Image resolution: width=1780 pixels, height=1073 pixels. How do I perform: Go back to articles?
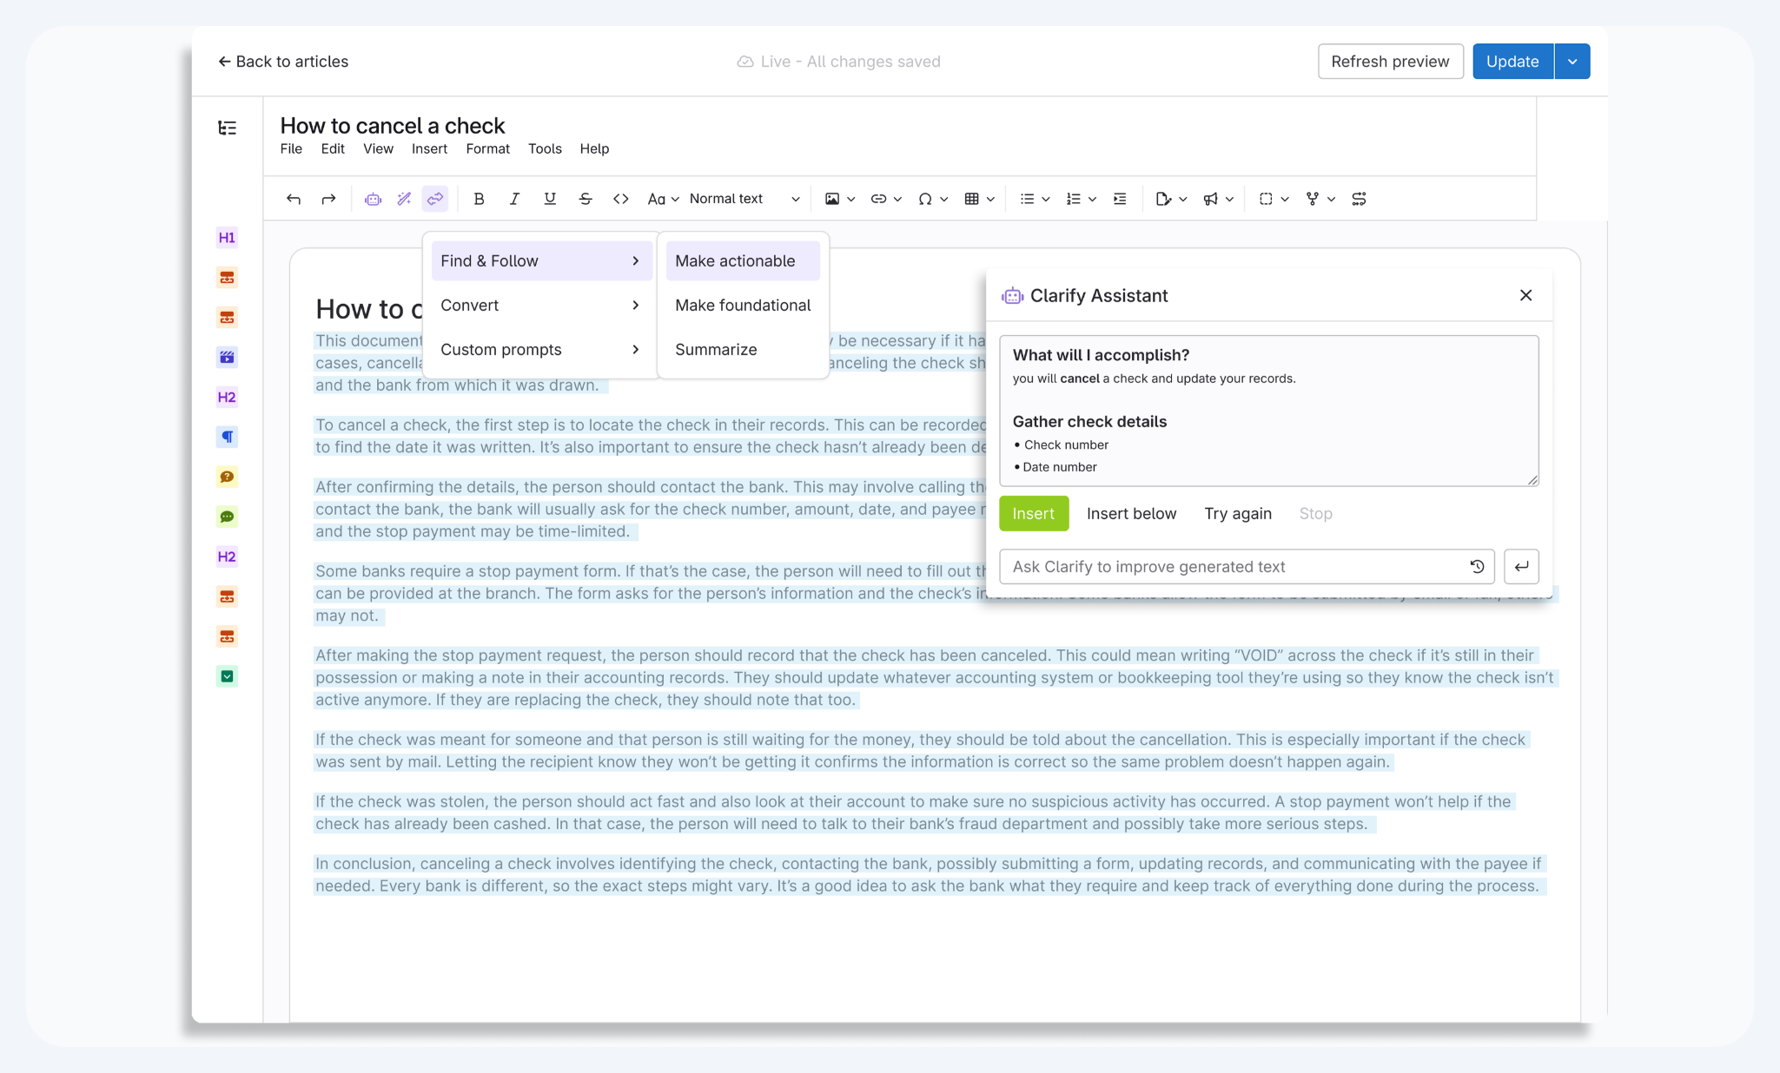point(283,62)
